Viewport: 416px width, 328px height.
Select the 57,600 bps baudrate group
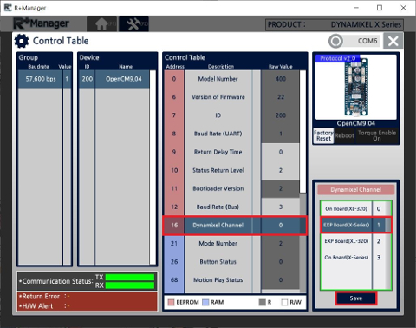[44, 79]
